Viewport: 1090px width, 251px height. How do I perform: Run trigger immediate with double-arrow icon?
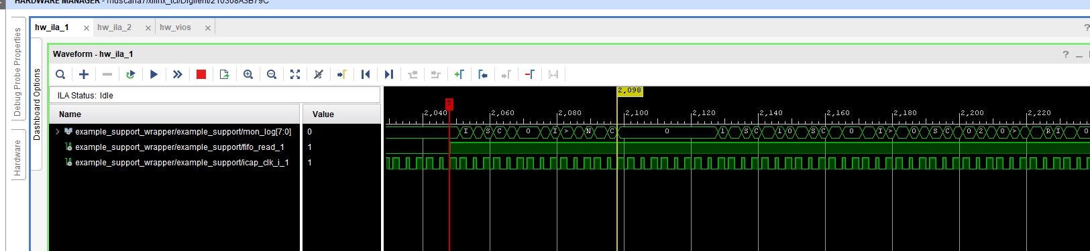[178, 74]
